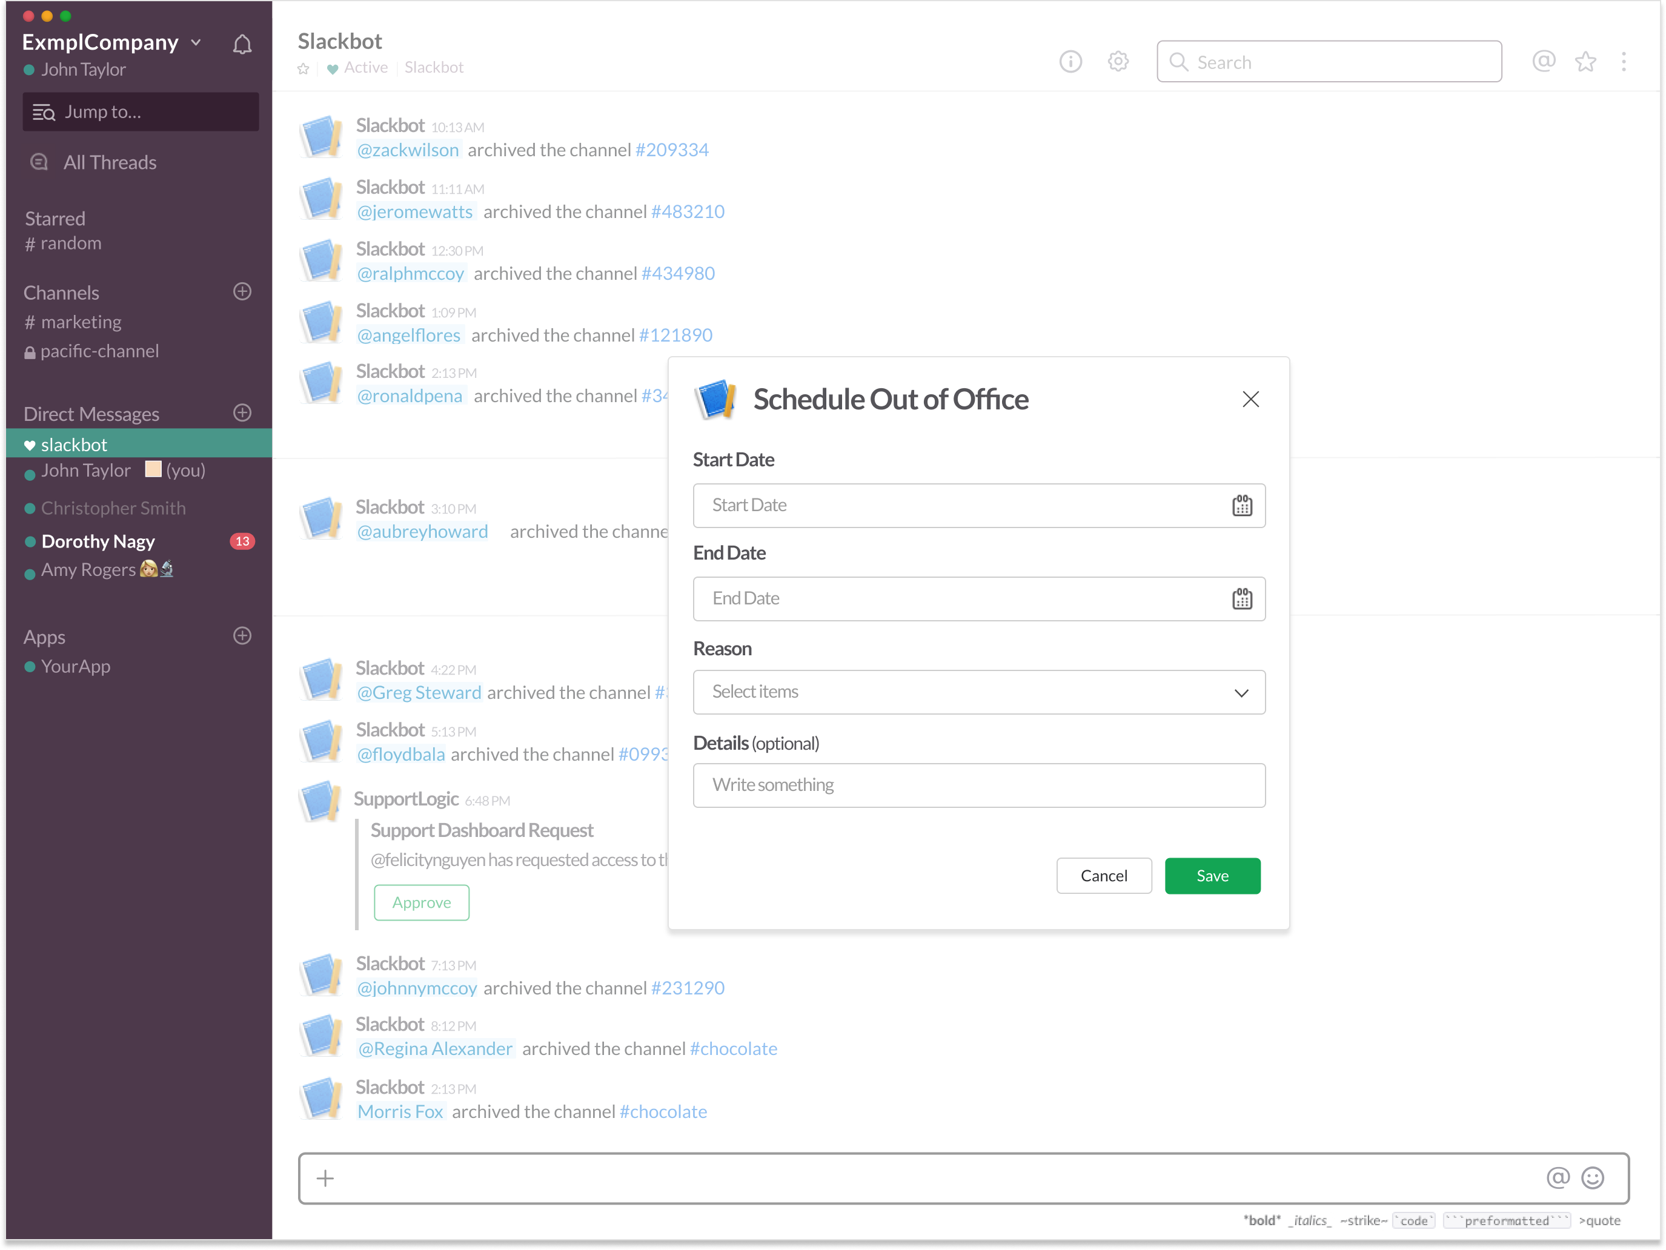Focus the End Date input field
The image size is (1666, 1250).
(979, 598)
